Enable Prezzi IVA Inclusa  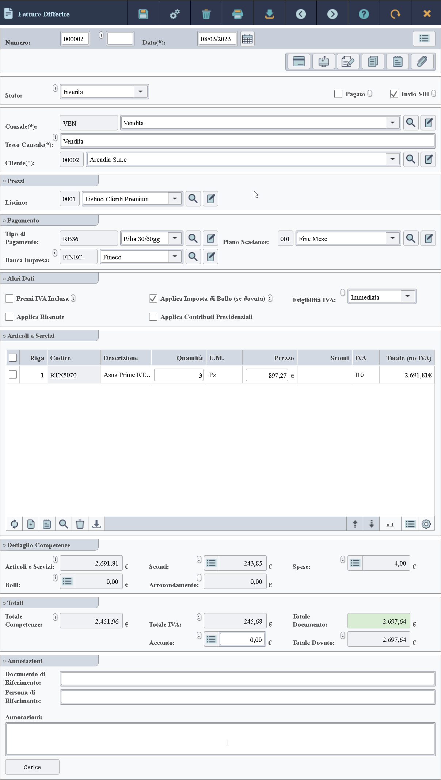pos(9,298)
